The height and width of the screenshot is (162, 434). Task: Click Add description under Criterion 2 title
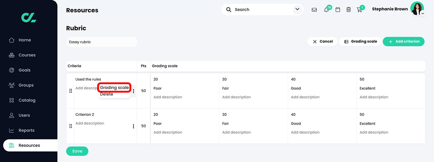(90, 123)
